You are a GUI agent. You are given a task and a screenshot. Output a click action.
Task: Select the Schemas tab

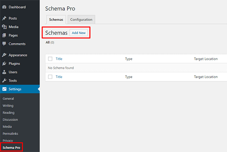coord(56,19)
